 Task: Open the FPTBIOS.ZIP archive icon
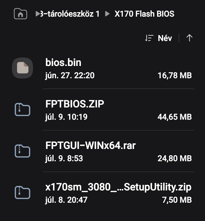(23, 109)
